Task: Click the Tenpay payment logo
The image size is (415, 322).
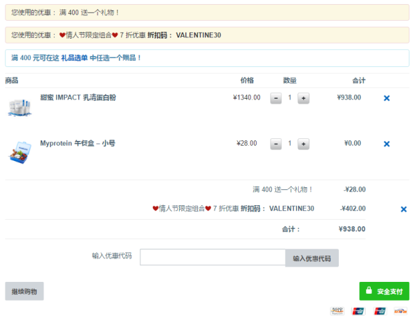Action: 400,311
